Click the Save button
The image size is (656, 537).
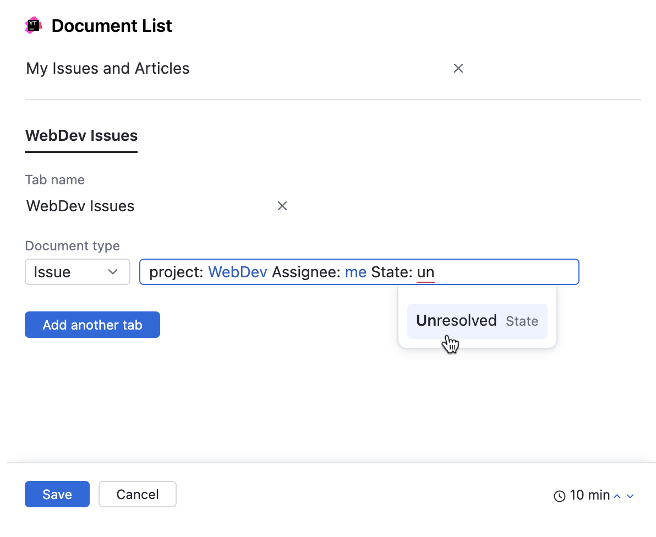[x=57, y=494]
